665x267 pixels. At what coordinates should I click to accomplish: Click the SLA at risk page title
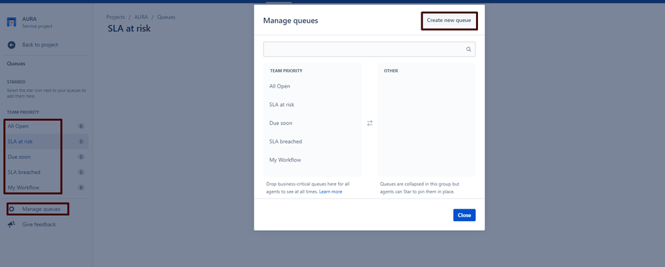[x=129, y=29]
